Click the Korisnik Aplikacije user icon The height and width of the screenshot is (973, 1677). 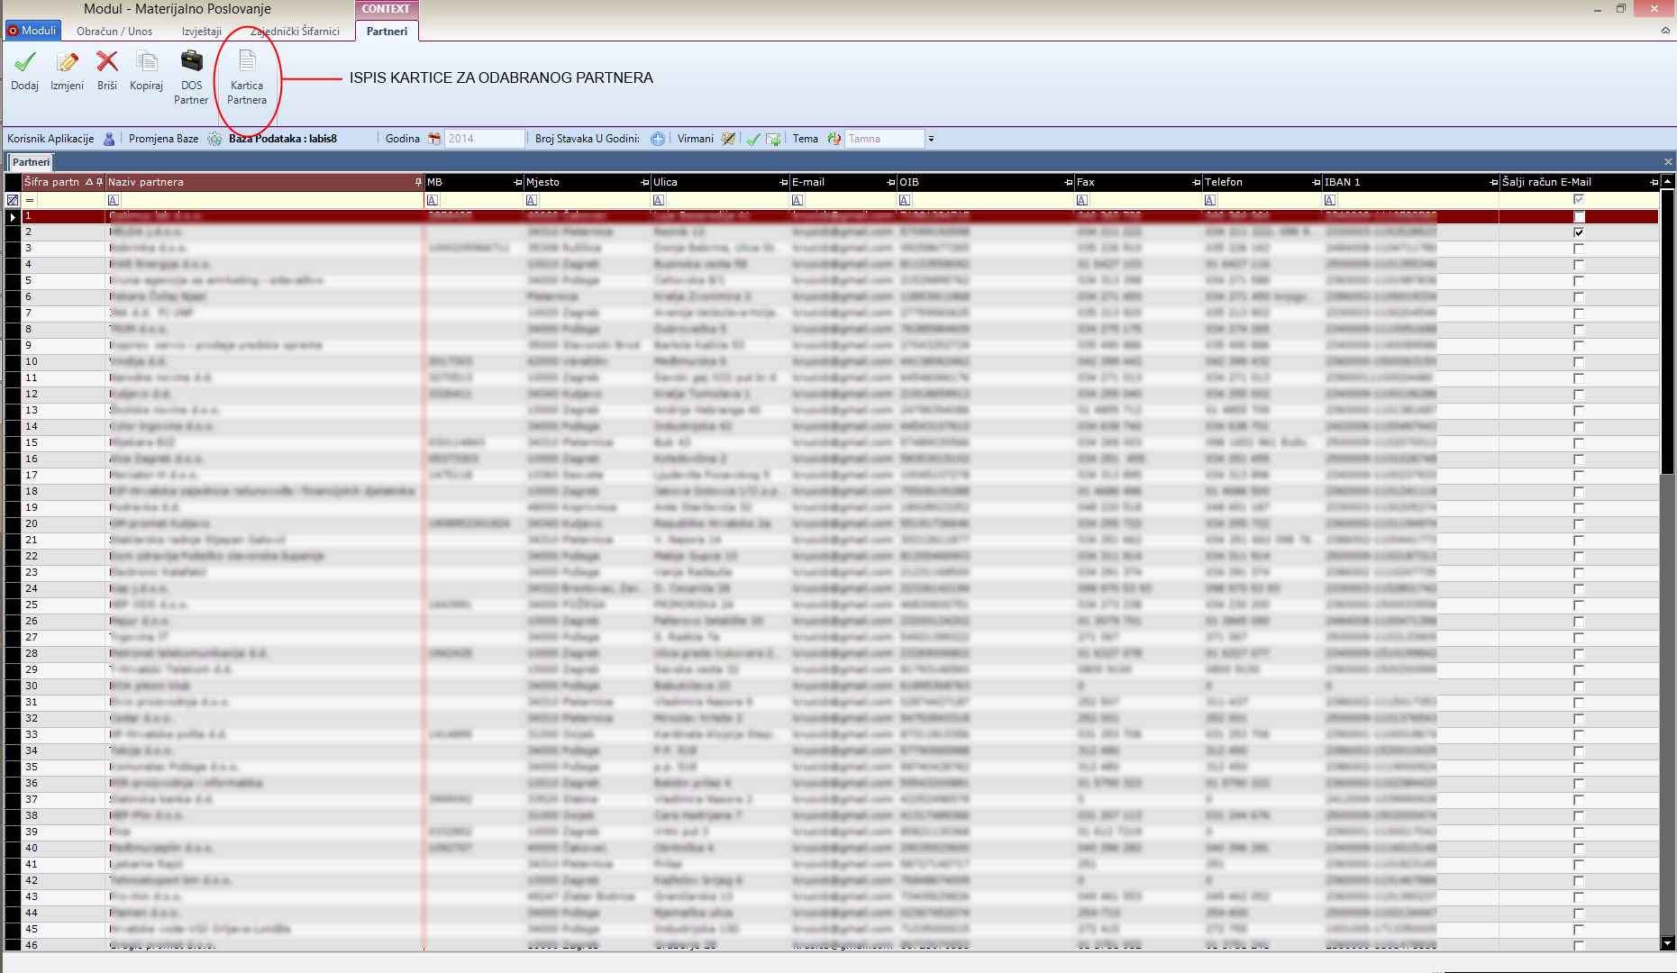pyautogui.click(x=109, y=139)
